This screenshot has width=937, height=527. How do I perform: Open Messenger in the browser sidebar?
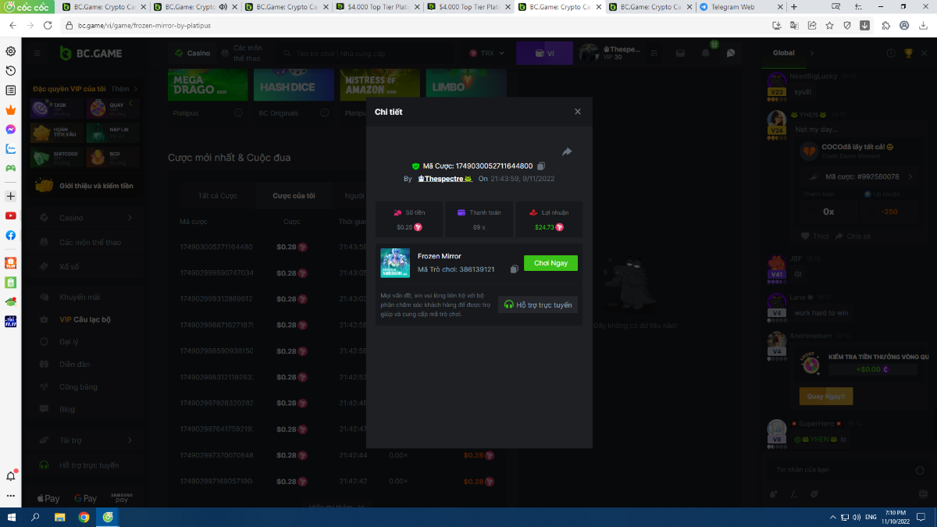tap(11, 129)
